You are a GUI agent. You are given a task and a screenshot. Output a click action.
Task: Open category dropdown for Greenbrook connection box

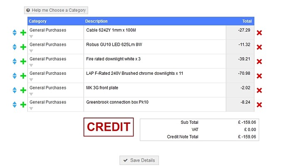pos(31,108)
